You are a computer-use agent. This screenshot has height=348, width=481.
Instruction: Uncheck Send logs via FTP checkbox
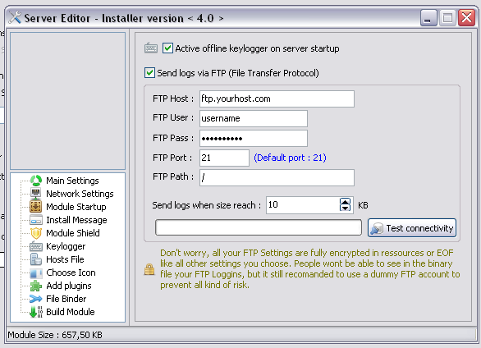[x=149, y=73]
